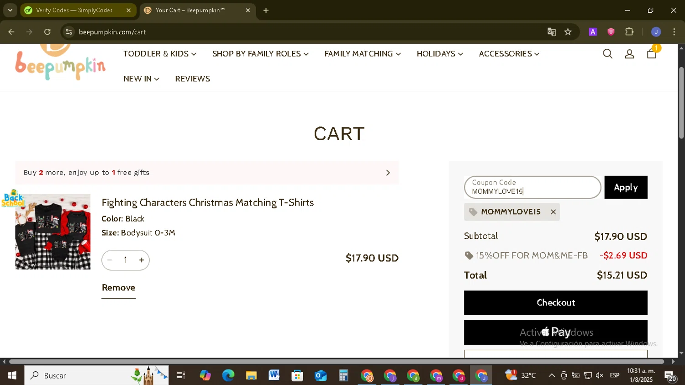Click the horizontal page scrollbar
The image size is (685, 385).
point(337,362)
